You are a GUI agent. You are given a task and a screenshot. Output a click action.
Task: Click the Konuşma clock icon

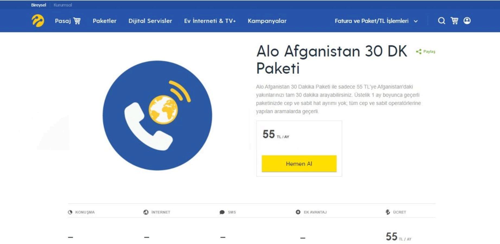pyautogui.click(x=70, y=212)
